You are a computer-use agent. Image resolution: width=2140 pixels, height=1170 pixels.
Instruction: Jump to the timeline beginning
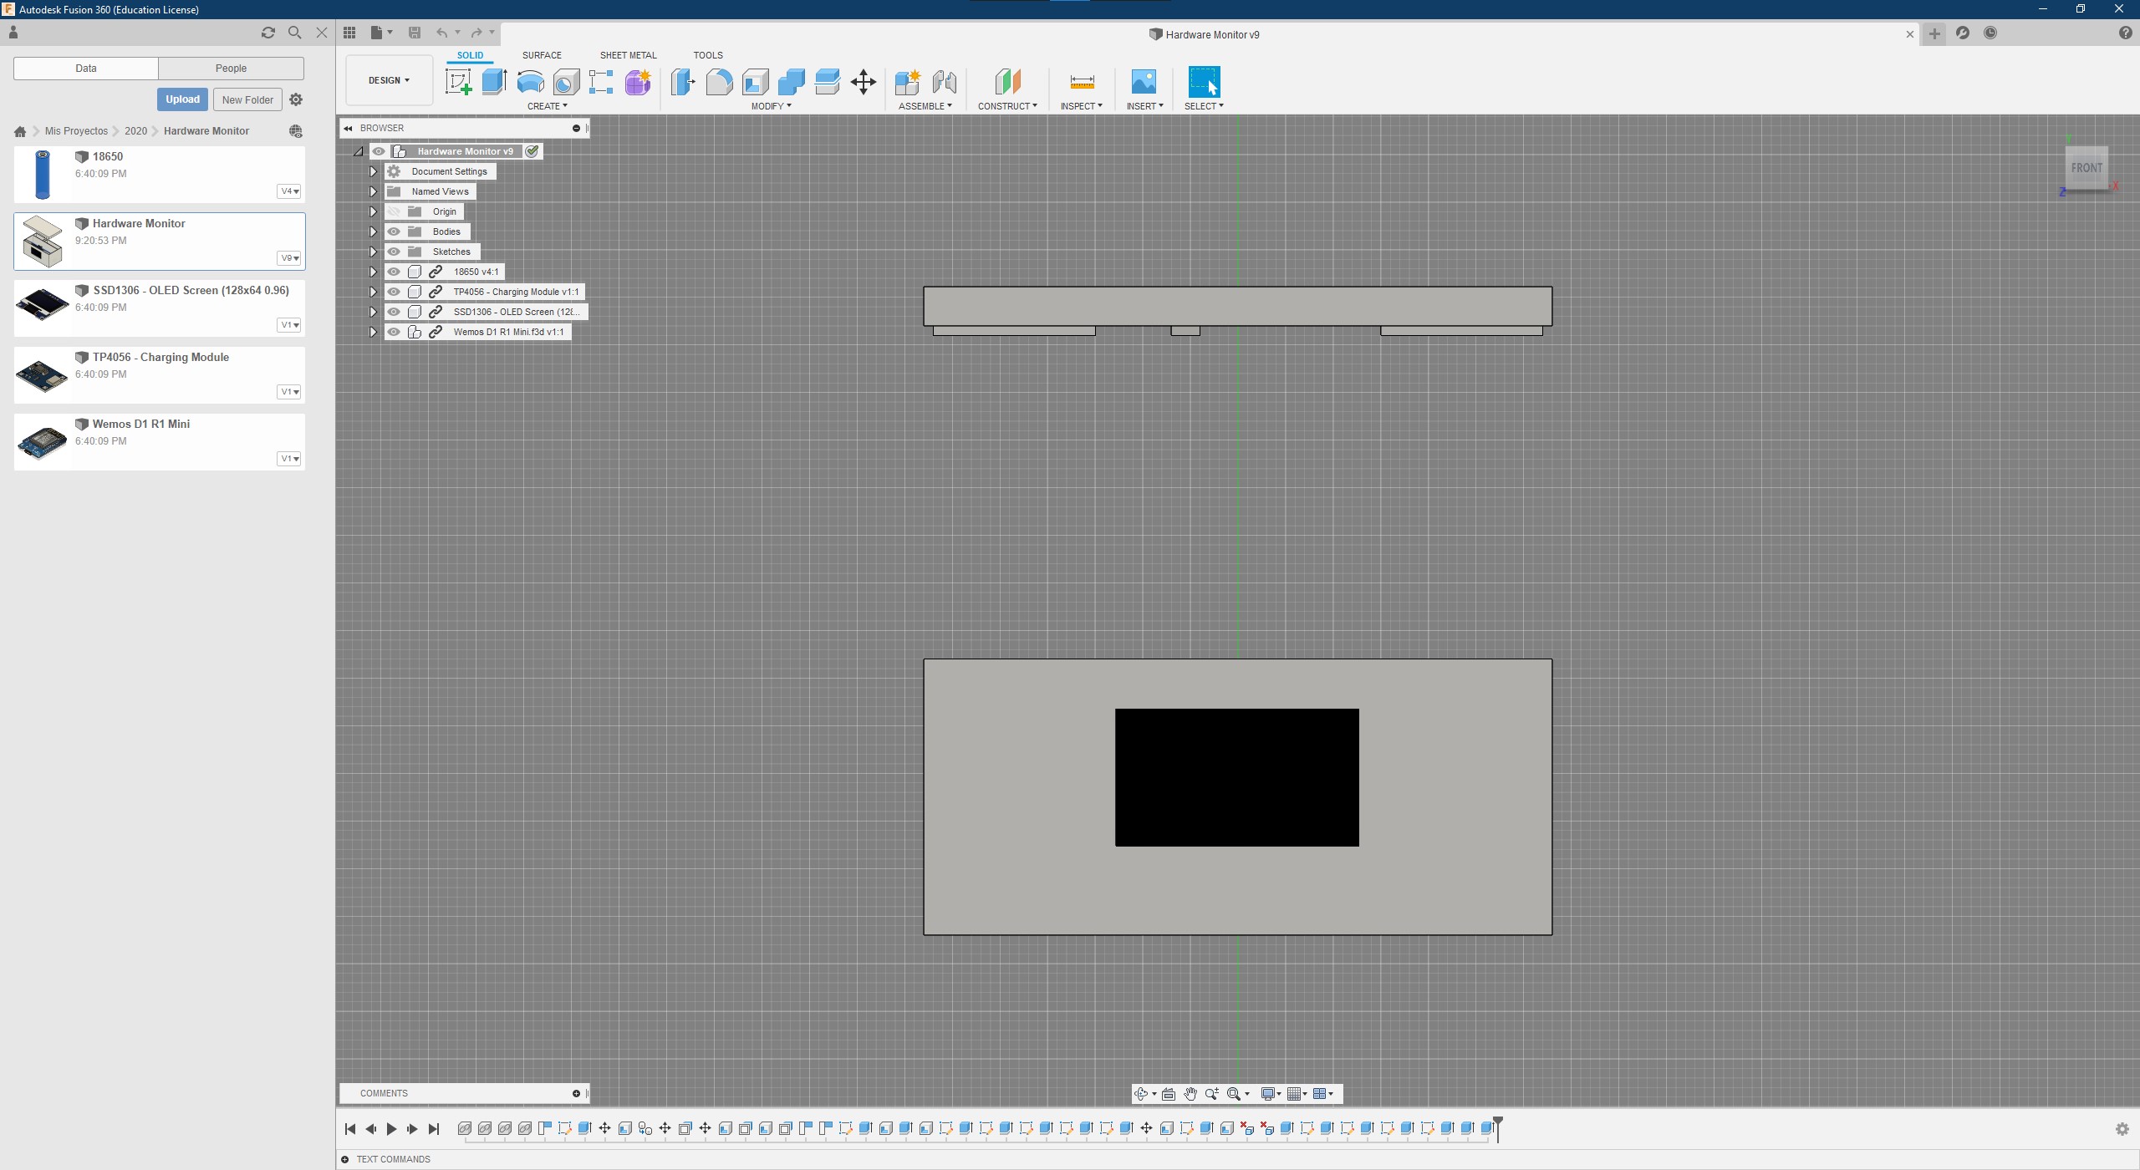[x=350, y=1129]
